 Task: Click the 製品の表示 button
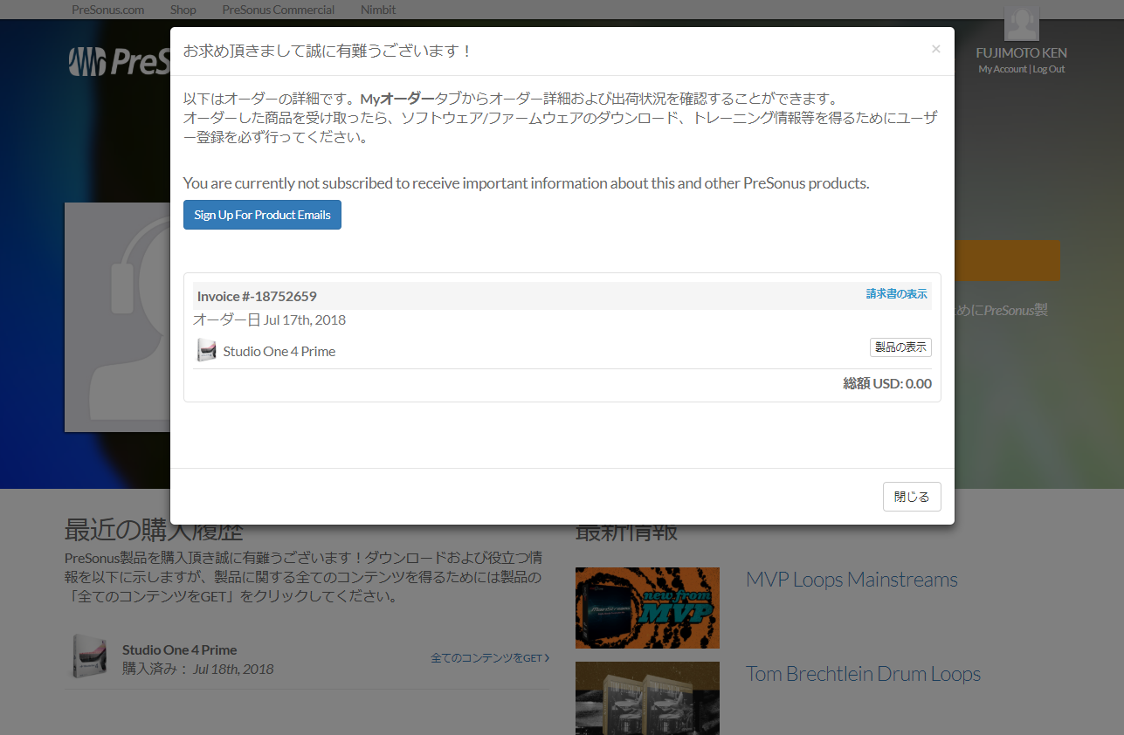(x=900, y=347)
